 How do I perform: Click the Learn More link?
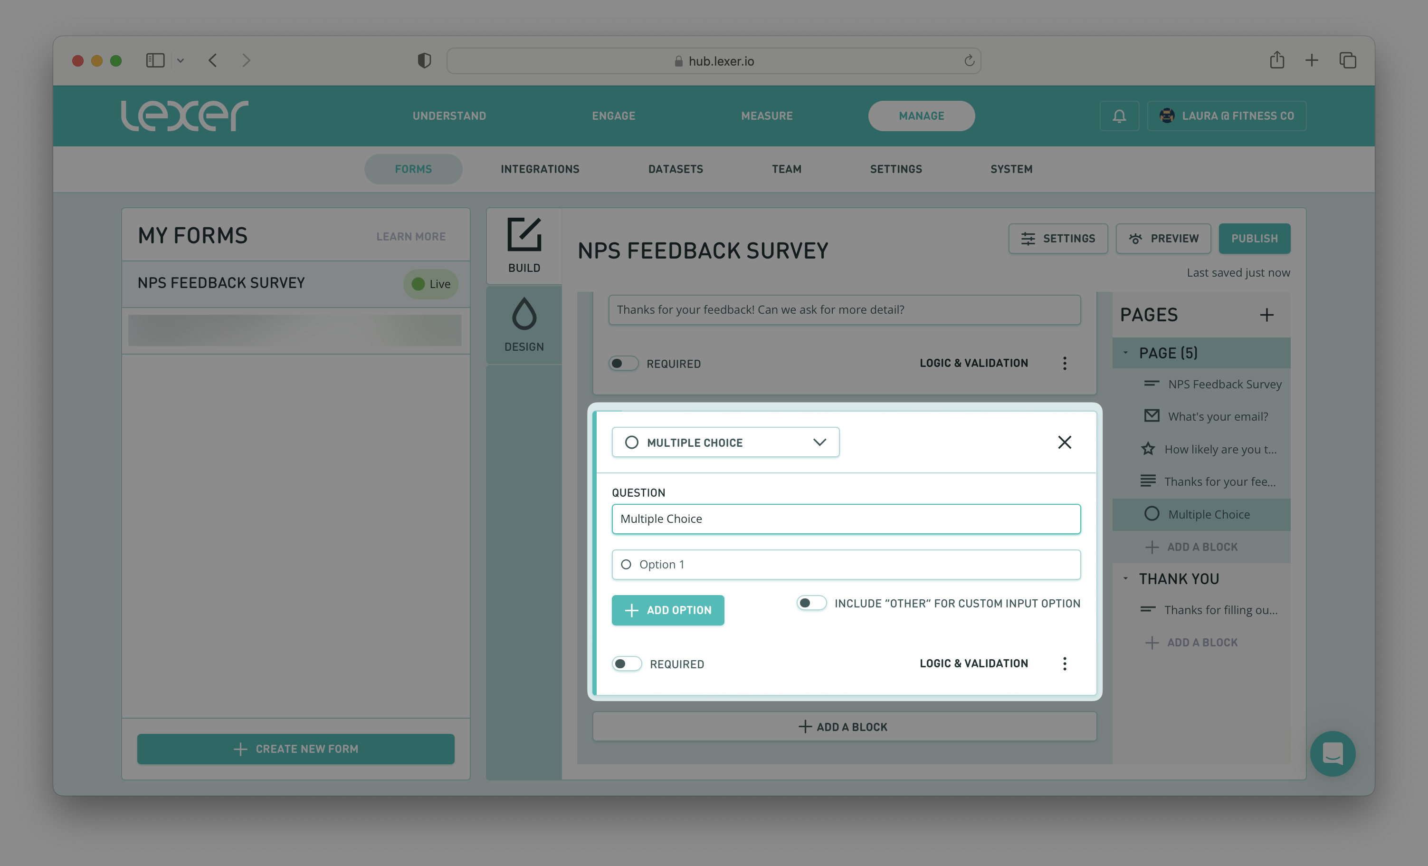tap(410, 236)
